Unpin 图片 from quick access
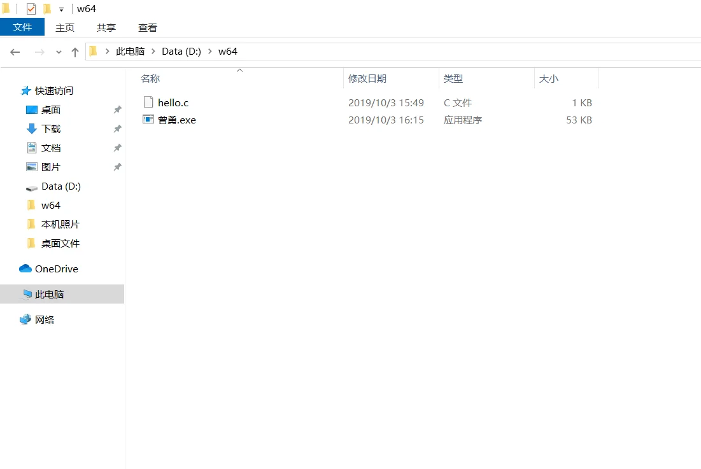 coord(117,167)
